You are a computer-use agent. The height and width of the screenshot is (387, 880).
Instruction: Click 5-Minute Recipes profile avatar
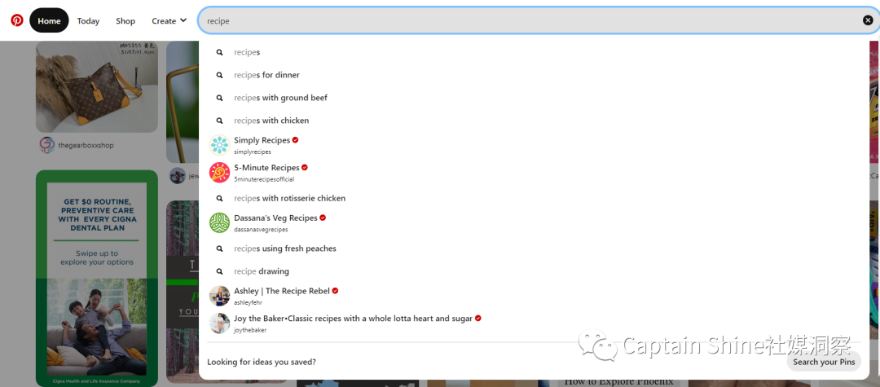point(219,173)
